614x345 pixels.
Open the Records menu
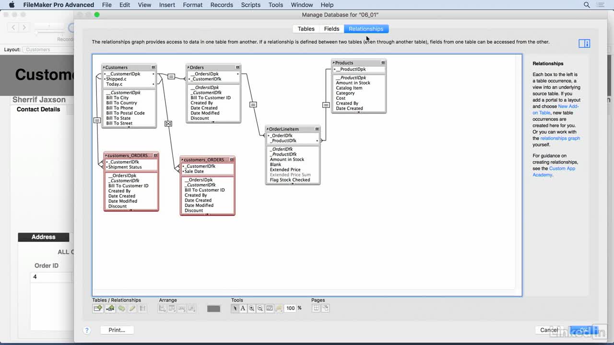222,5
